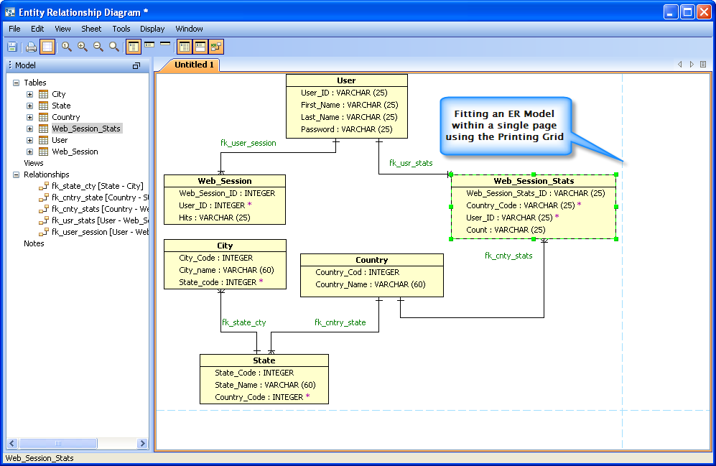
Task: Click right arrow of Model panel scrollbar
Action: 142,443
